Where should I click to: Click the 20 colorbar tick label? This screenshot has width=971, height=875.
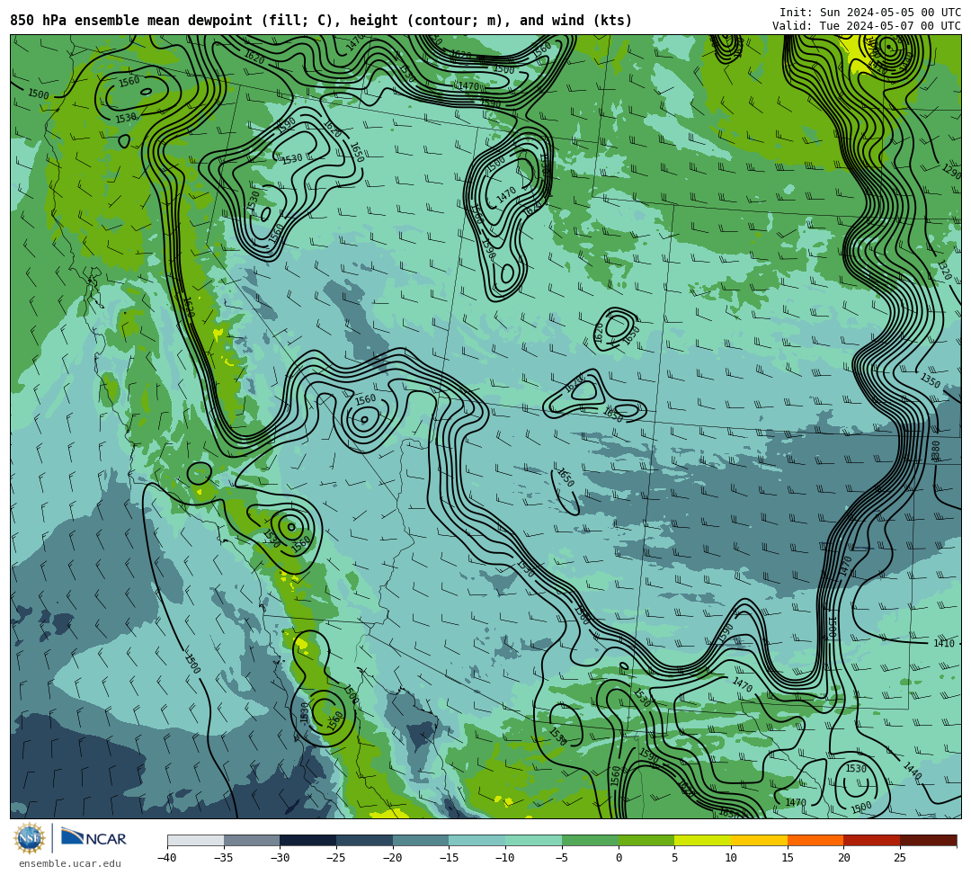pyautogui.click(x=844, y=858)
